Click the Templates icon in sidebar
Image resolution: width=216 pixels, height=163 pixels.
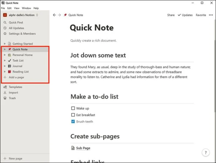click(5, 87)
